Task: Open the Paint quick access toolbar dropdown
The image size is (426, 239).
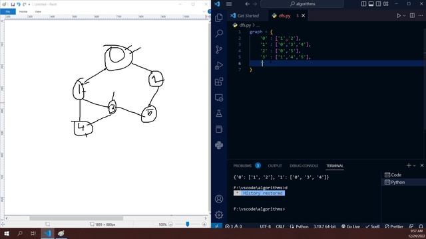Action: click(29, 5)
